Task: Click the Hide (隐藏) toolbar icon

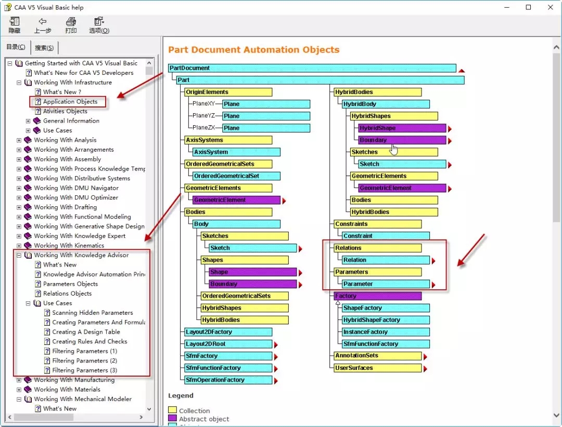Action: pos(15,21)
